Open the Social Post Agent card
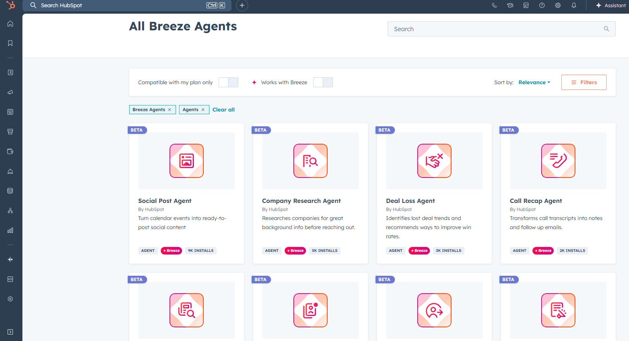 pyautogui.click(x=165, y=201)
